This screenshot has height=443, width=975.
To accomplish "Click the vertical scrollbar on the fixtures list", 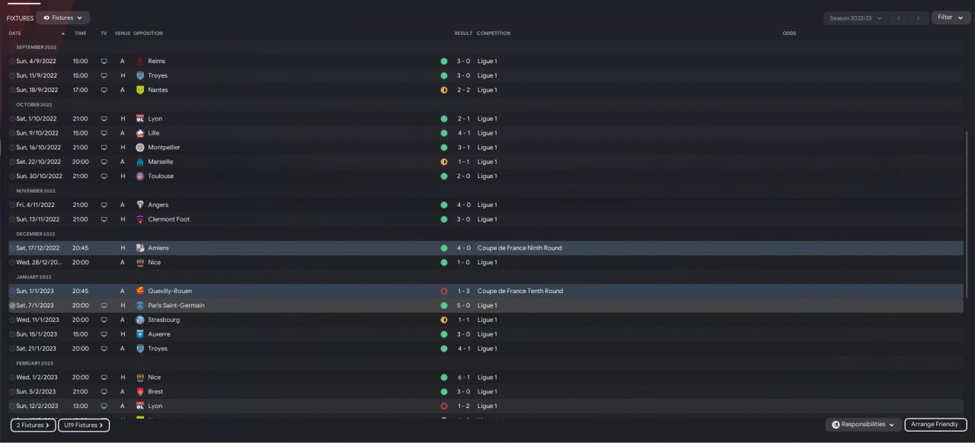I will (x=967, y=213).
